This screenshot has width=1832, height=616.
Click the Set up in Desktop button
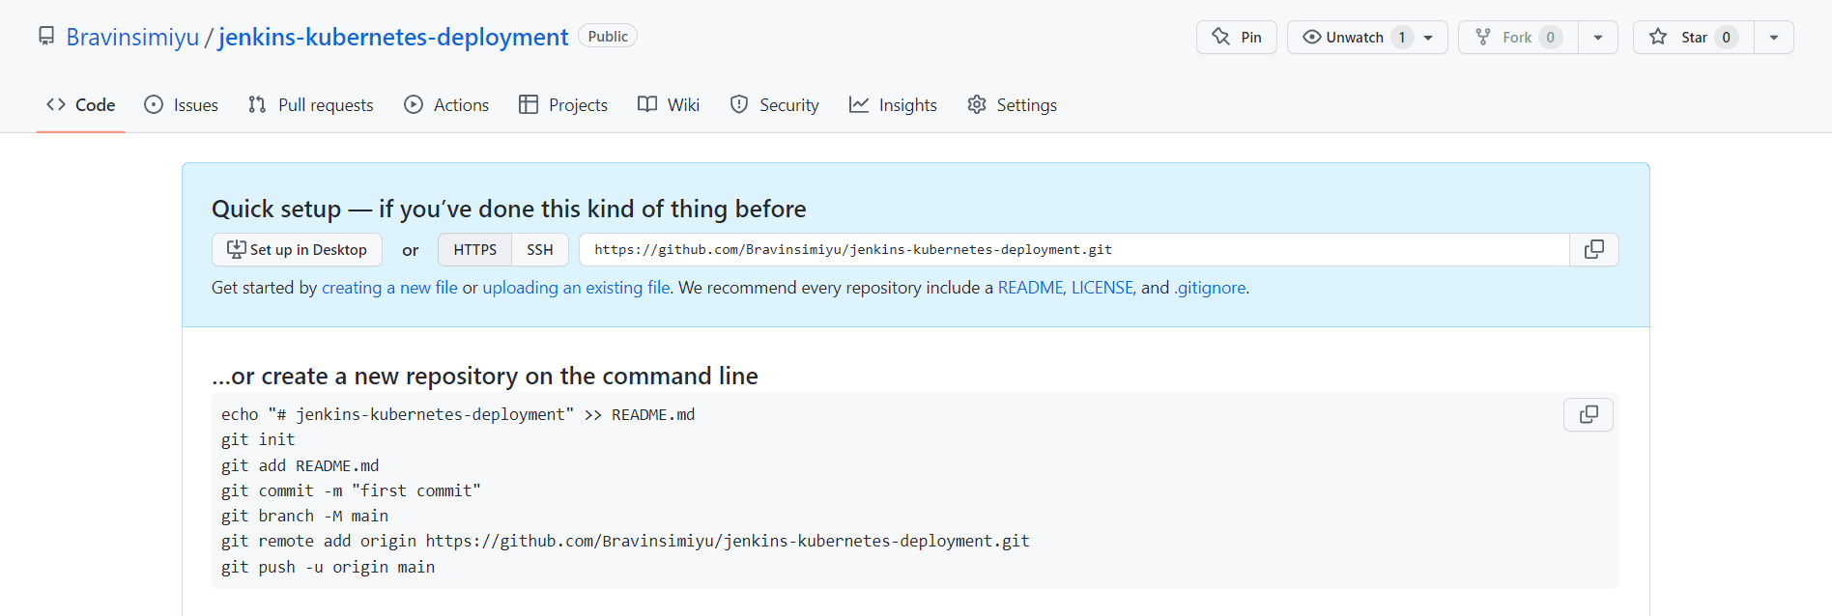[x=297, y=249]
